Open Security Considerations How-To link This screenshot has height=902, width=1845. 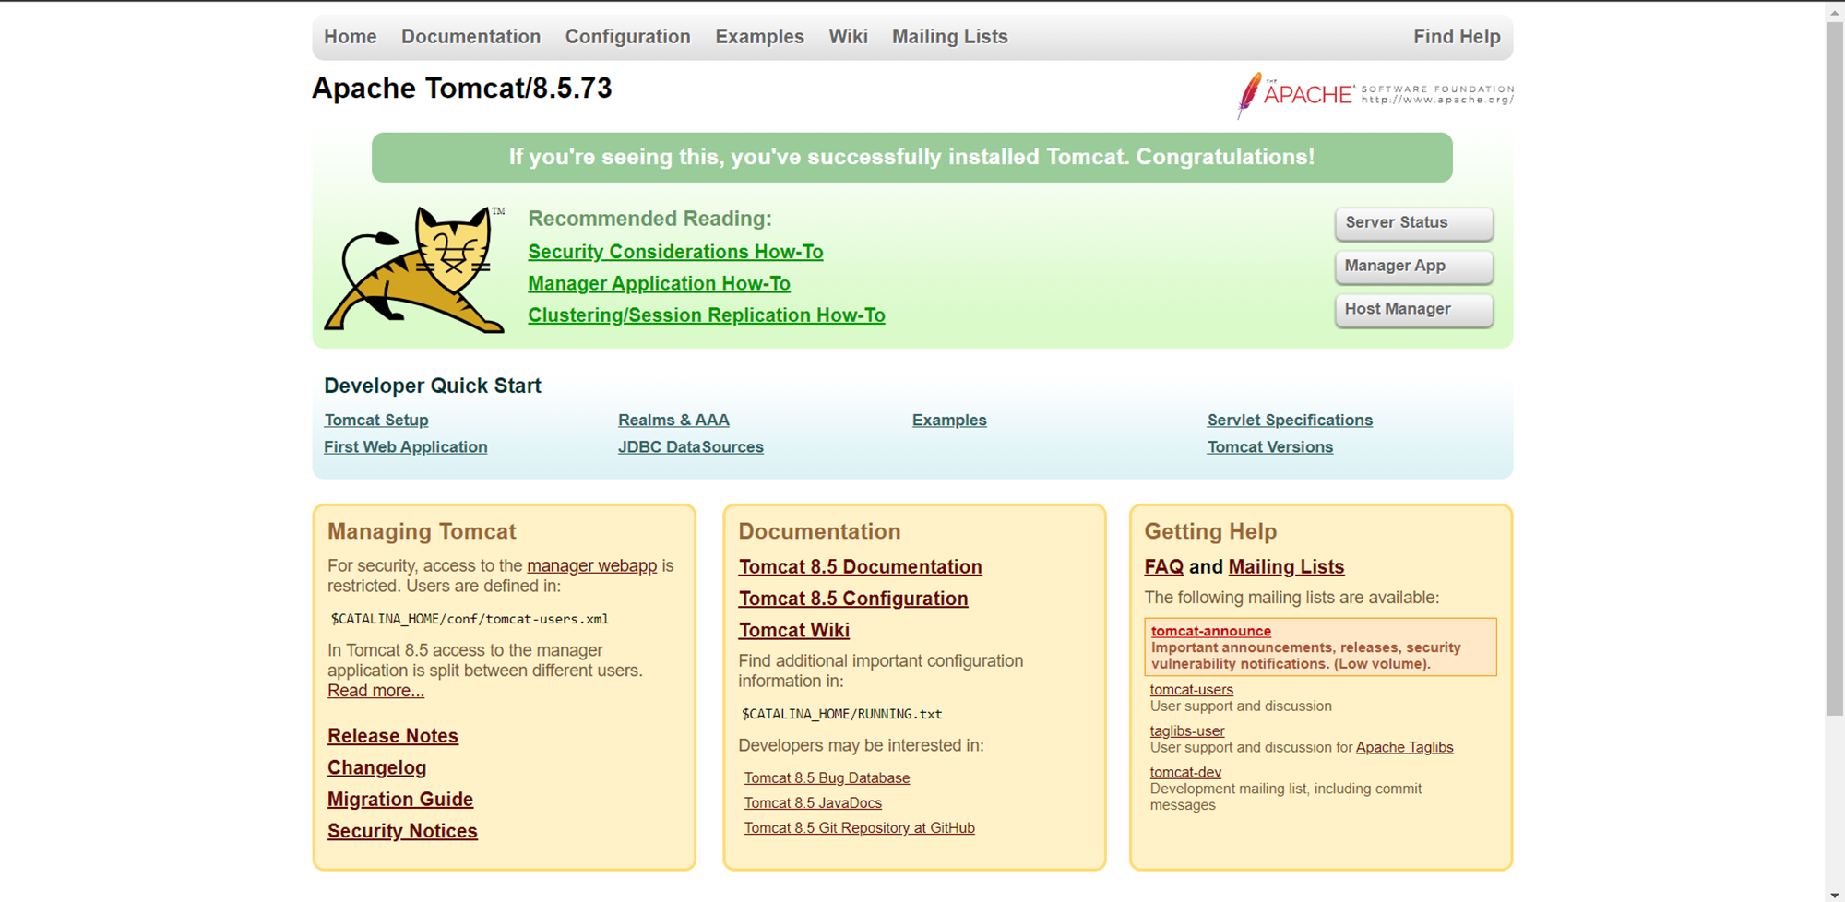tap(675, 252)
